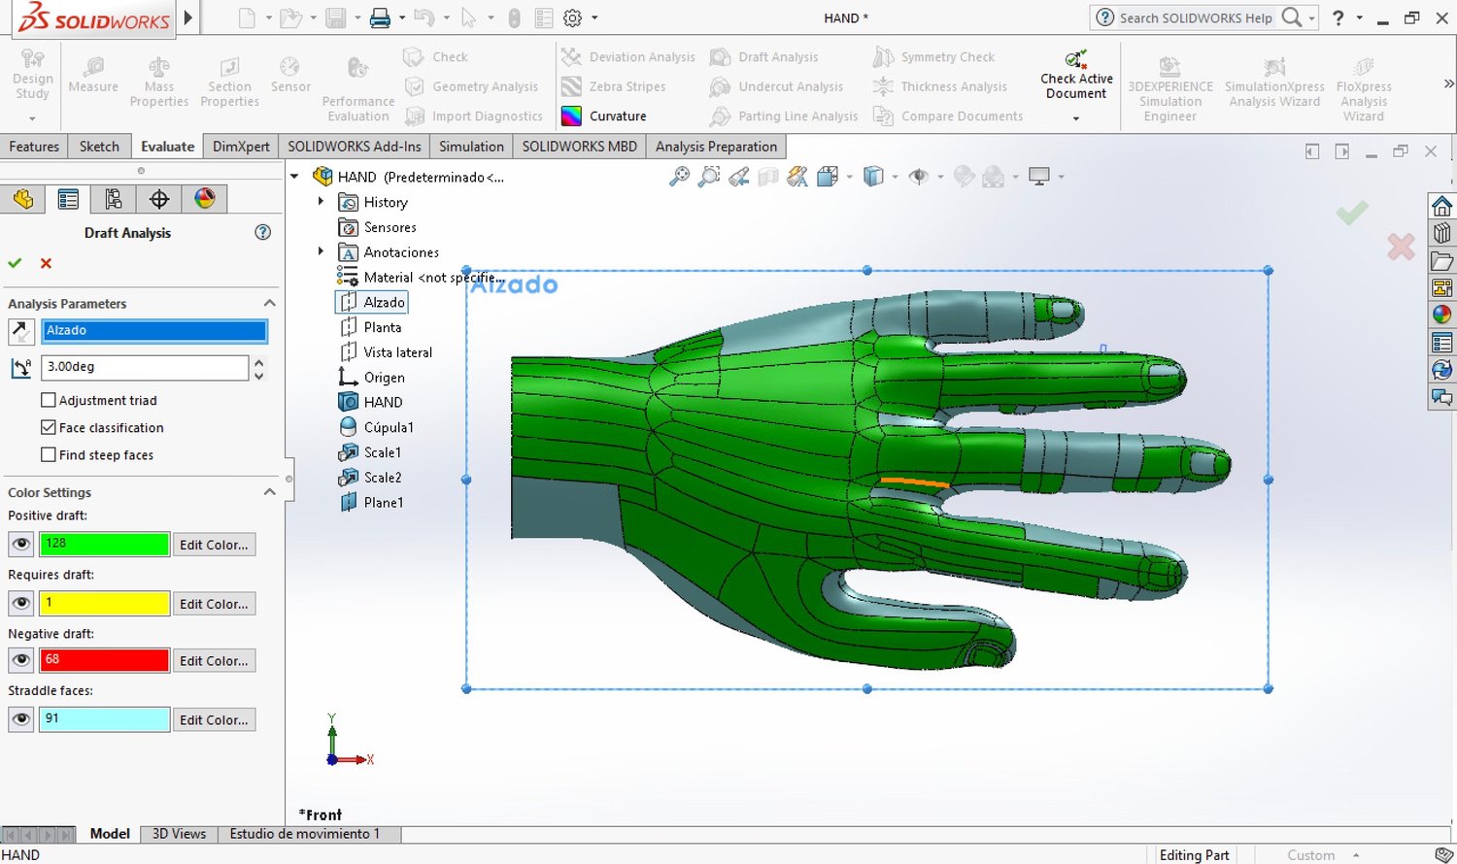Enable the Find steep faces checkbox
This screenshot has height=864, width=1457.
[49, 454]
